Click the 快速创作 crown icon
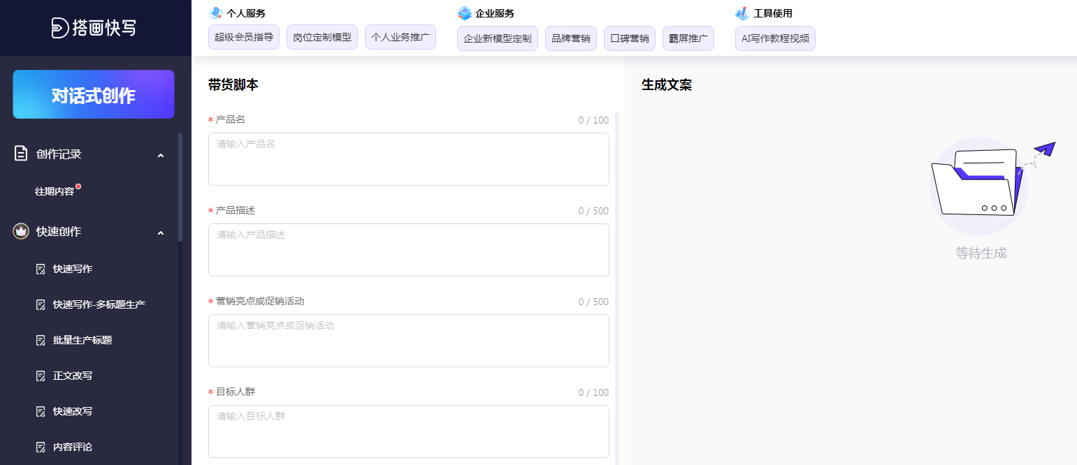 click(21, 232)
